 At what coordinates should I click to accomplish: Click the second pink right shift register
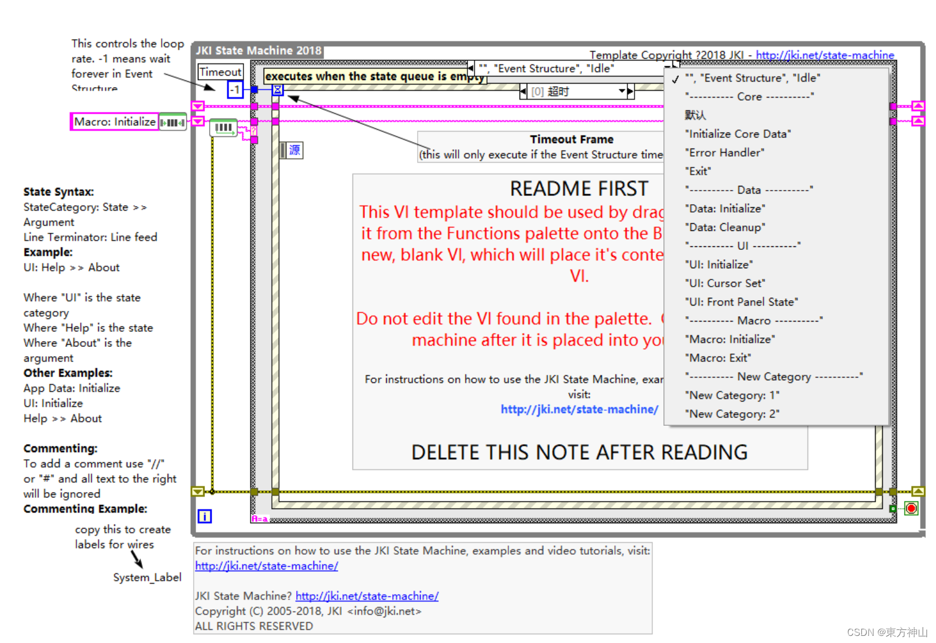click(918, 121)
